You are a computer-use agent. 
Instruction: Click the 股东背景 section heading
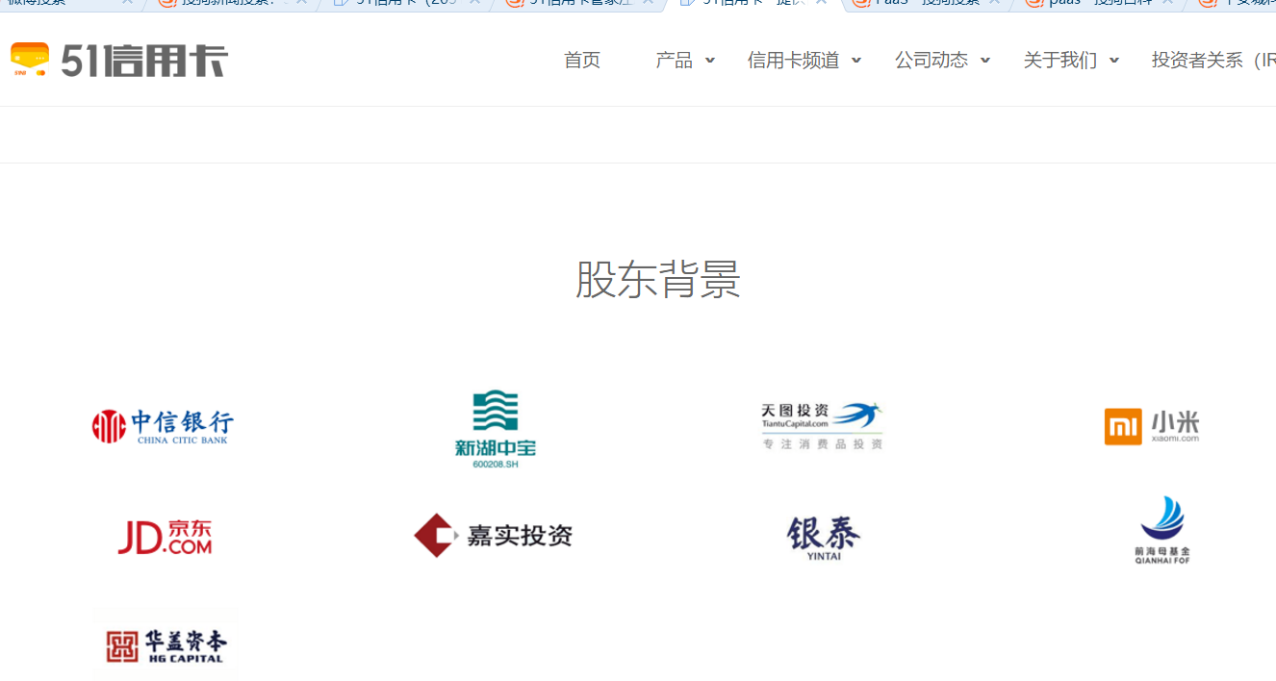click(x=658, y=279)
